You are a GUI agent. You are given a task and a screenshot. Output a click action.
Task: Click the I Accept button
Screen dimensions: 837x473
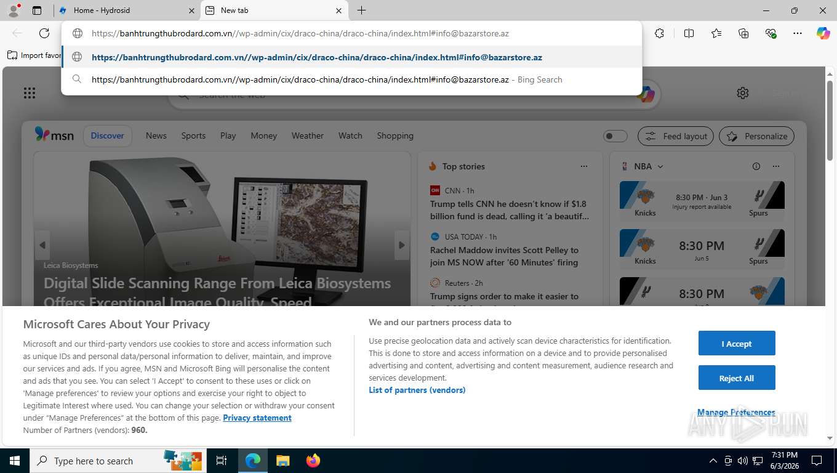(737, 343)
